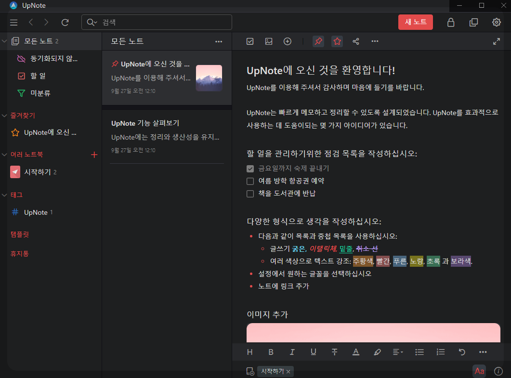The image size is (511, 378).
Task: Click the lock icon in top bar
Action: [x=451, y=22]
